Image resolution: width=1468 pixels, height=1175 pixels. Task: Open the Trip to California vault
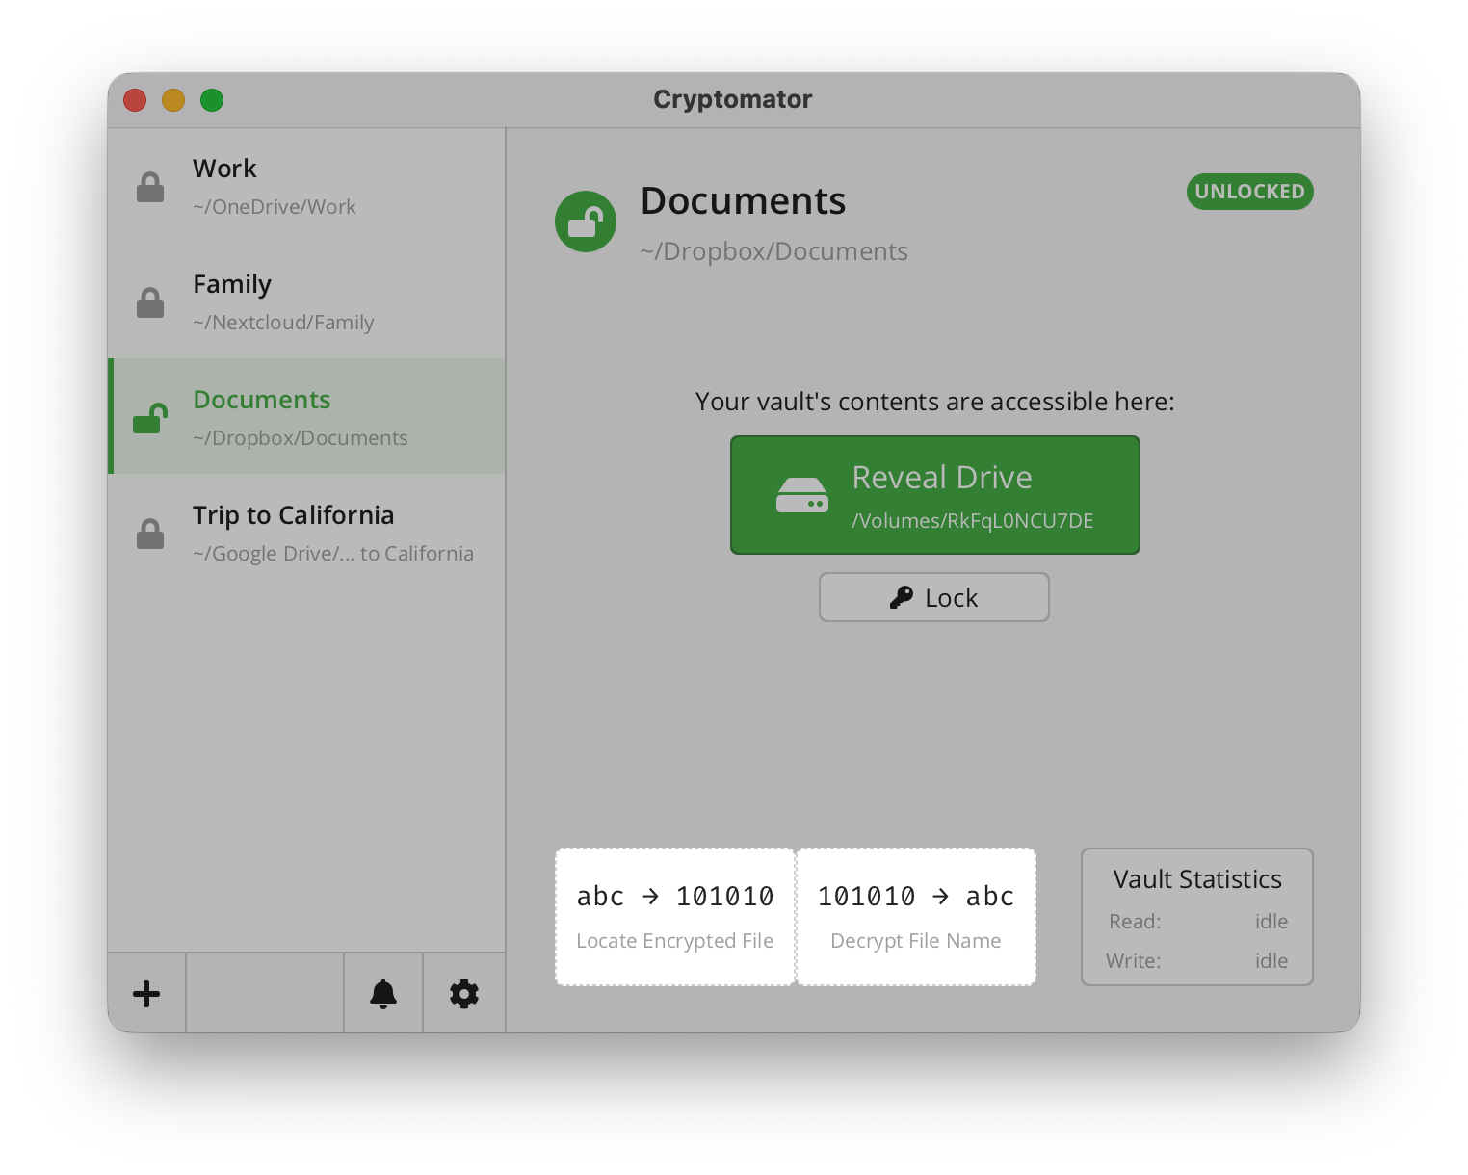click(293, 515)
